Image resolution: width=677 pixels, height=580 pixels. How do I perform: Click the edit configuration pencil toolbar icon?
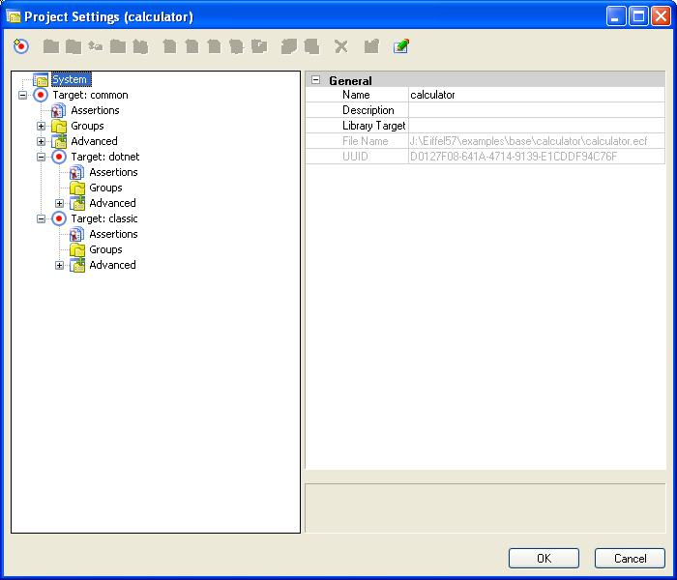point(400,45)
